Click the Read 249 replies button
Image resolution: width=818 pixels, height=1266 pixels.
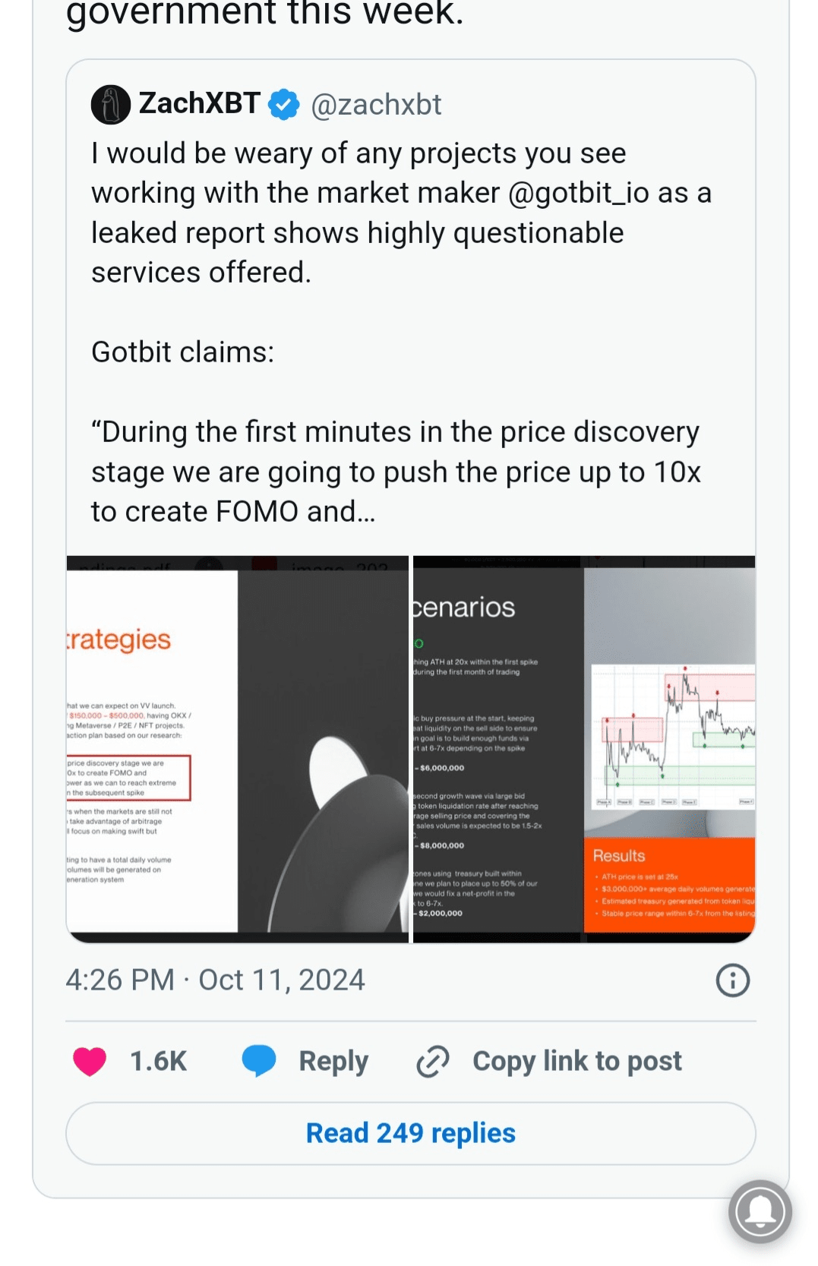pyautogui.click(x=410, y=1133)
